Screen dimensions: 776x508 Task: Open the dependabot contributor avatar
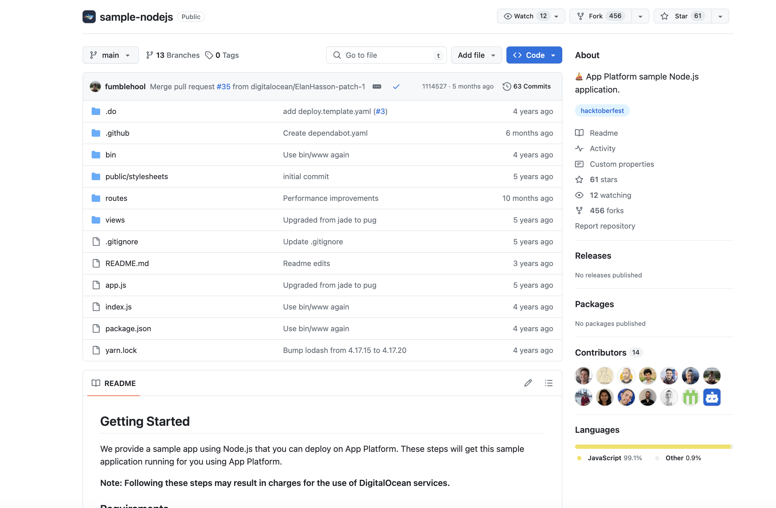pyautogui.click(x=712, y=397)
